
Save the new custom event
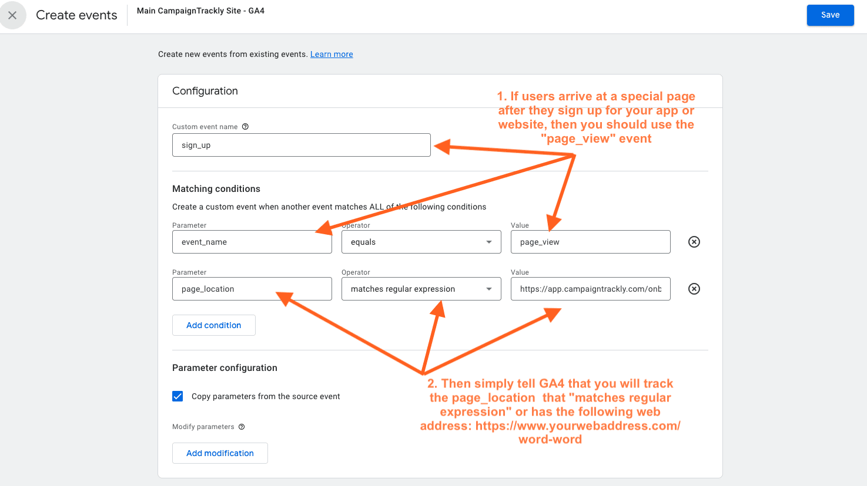[x=830, y=15]
